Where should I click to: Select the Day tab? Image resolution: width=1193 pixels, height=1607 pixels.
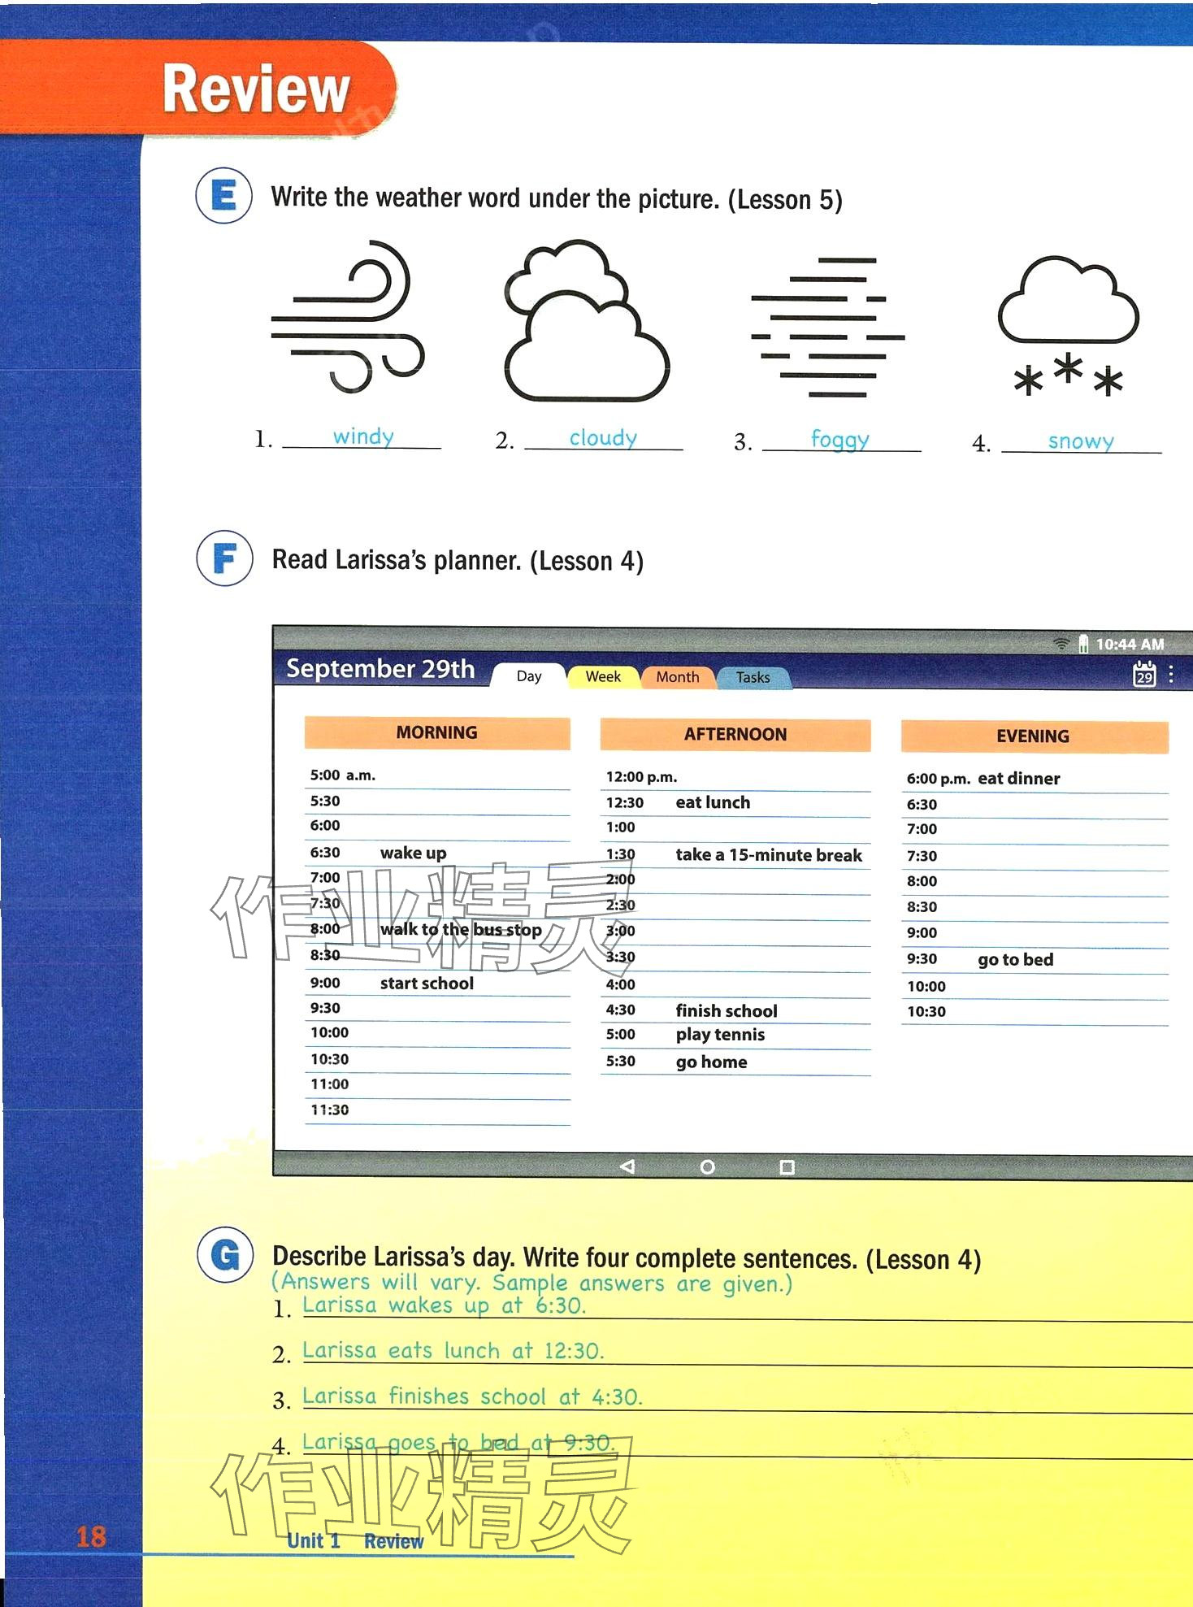(528, 676)
